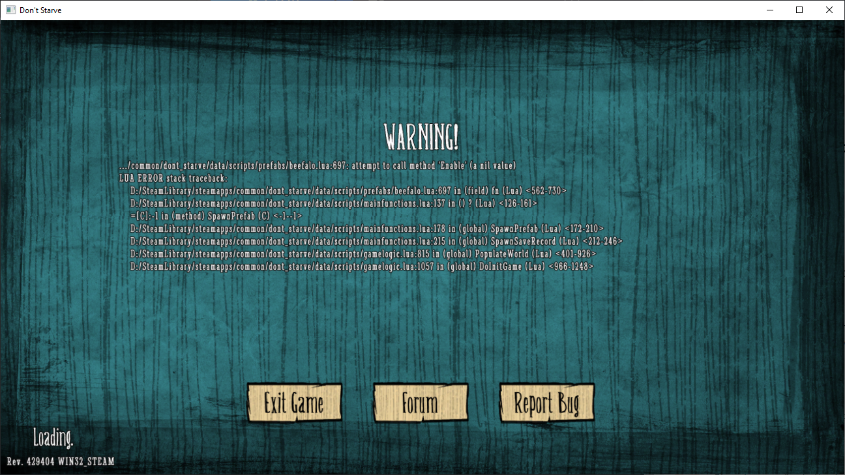This screenshot has height=475, width=845.
Task: Click the 'Don't Starve' title bar text
Action: (x=40, y=10)
